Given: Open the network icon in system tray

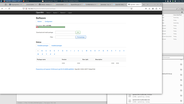Looking at the screenshot, I should pyautogui.click(x=168, y=1).
